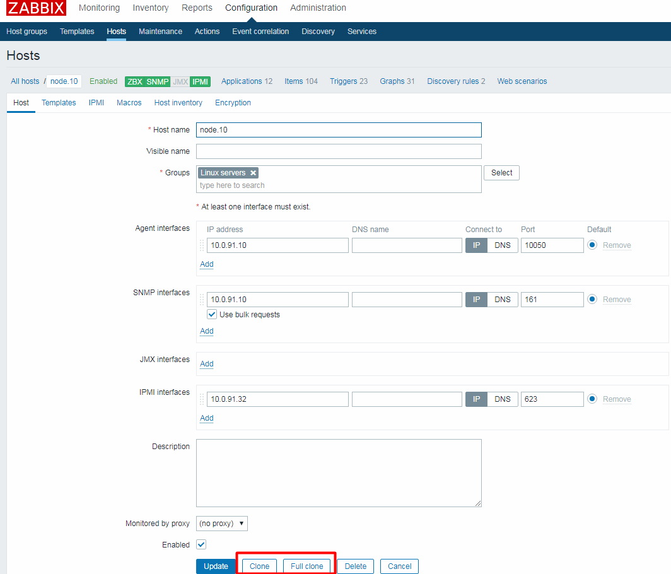Go to Event correlation submenu
This screenshot has width=671, height=574.
[x=260, y=32]
